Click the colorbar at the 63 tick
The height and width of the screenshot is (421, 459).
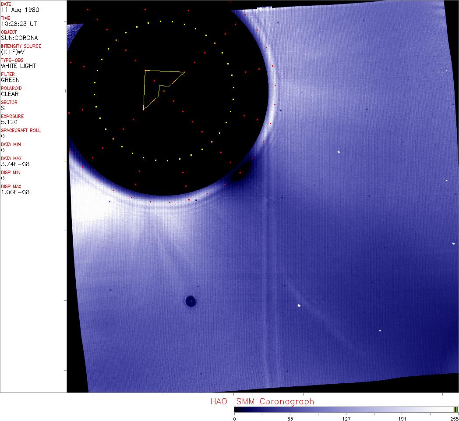click(x=290, y=410)
